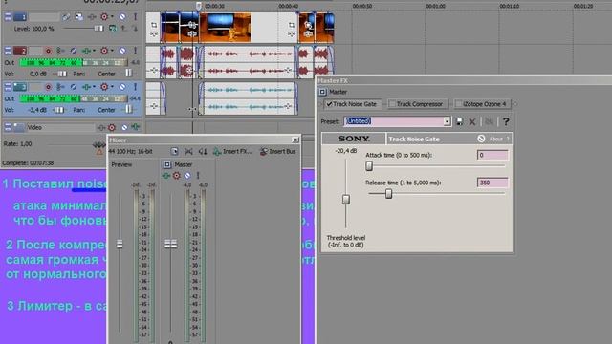Uncheck Track Noise Gate in FX chain
612x344 pixels.
coord(329,104)
